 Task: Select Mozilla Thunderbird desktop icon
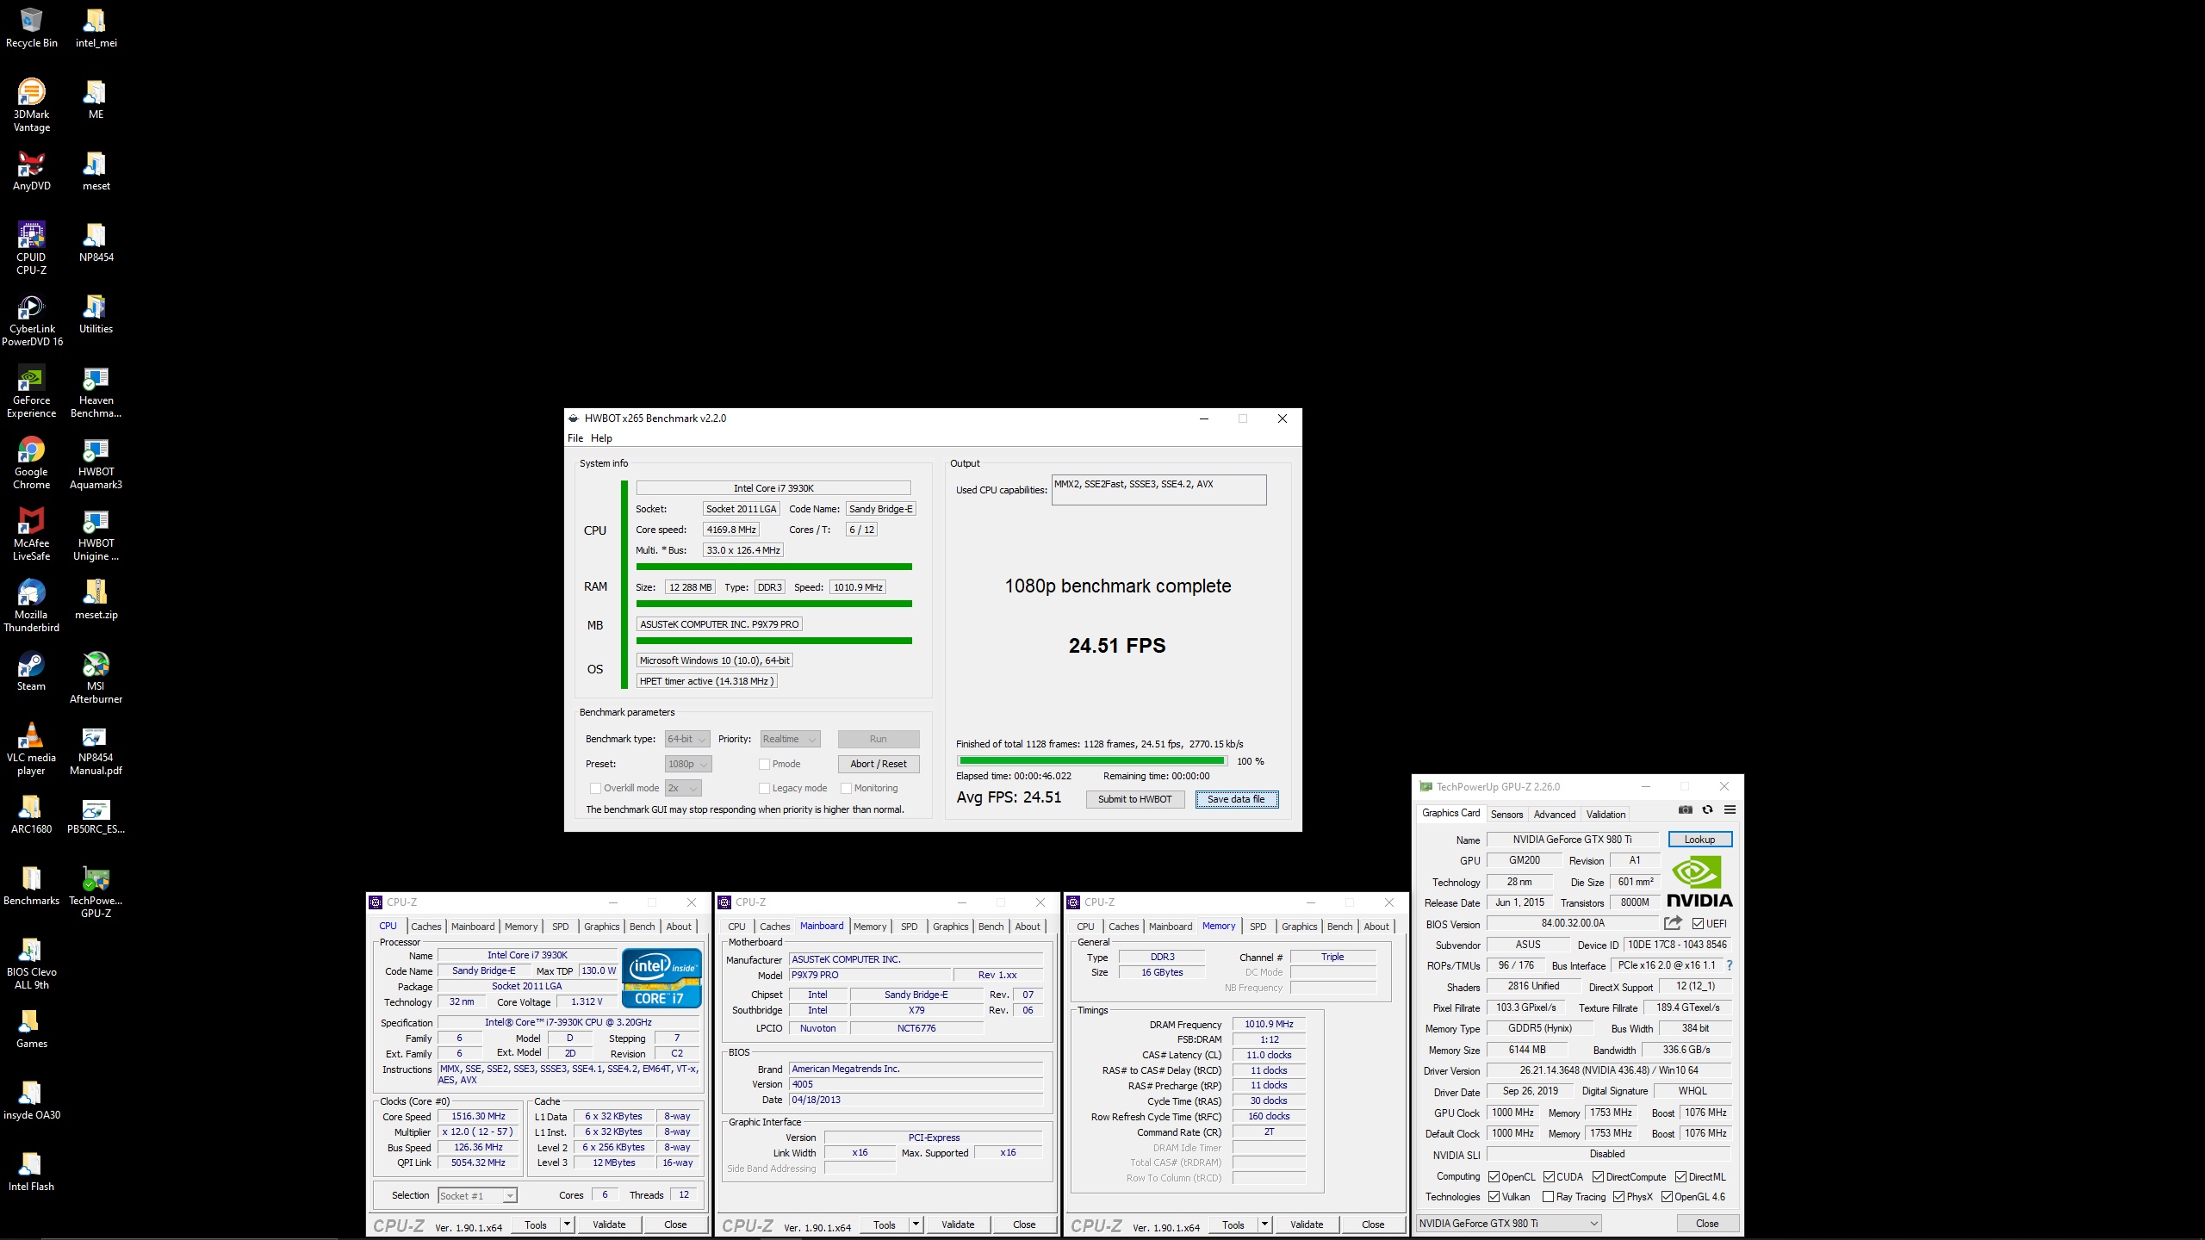tap(31, 605)
